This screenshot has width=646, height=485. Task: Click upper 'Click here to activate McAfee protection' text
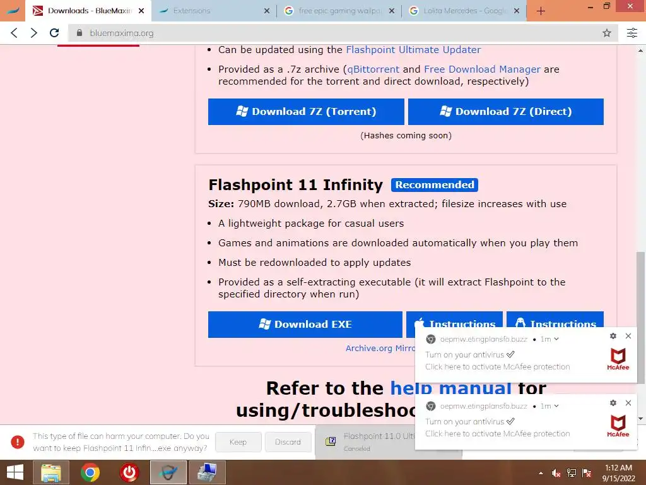point(498,367)
